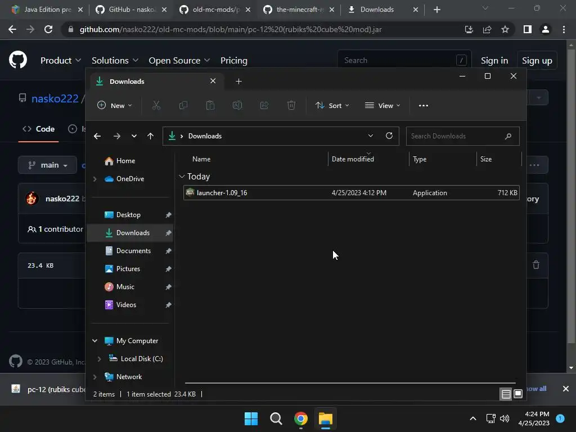Collapse My Computer tree node
The width and height of the screenshot is (576, 432).
pyautogui.click(x=94, y=341)
